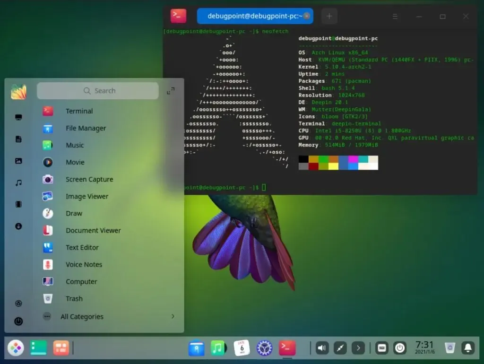Viewport: 484px width, 364px height.
Task: Open the Terminal icon in the dock
Action: pos(287,348)
